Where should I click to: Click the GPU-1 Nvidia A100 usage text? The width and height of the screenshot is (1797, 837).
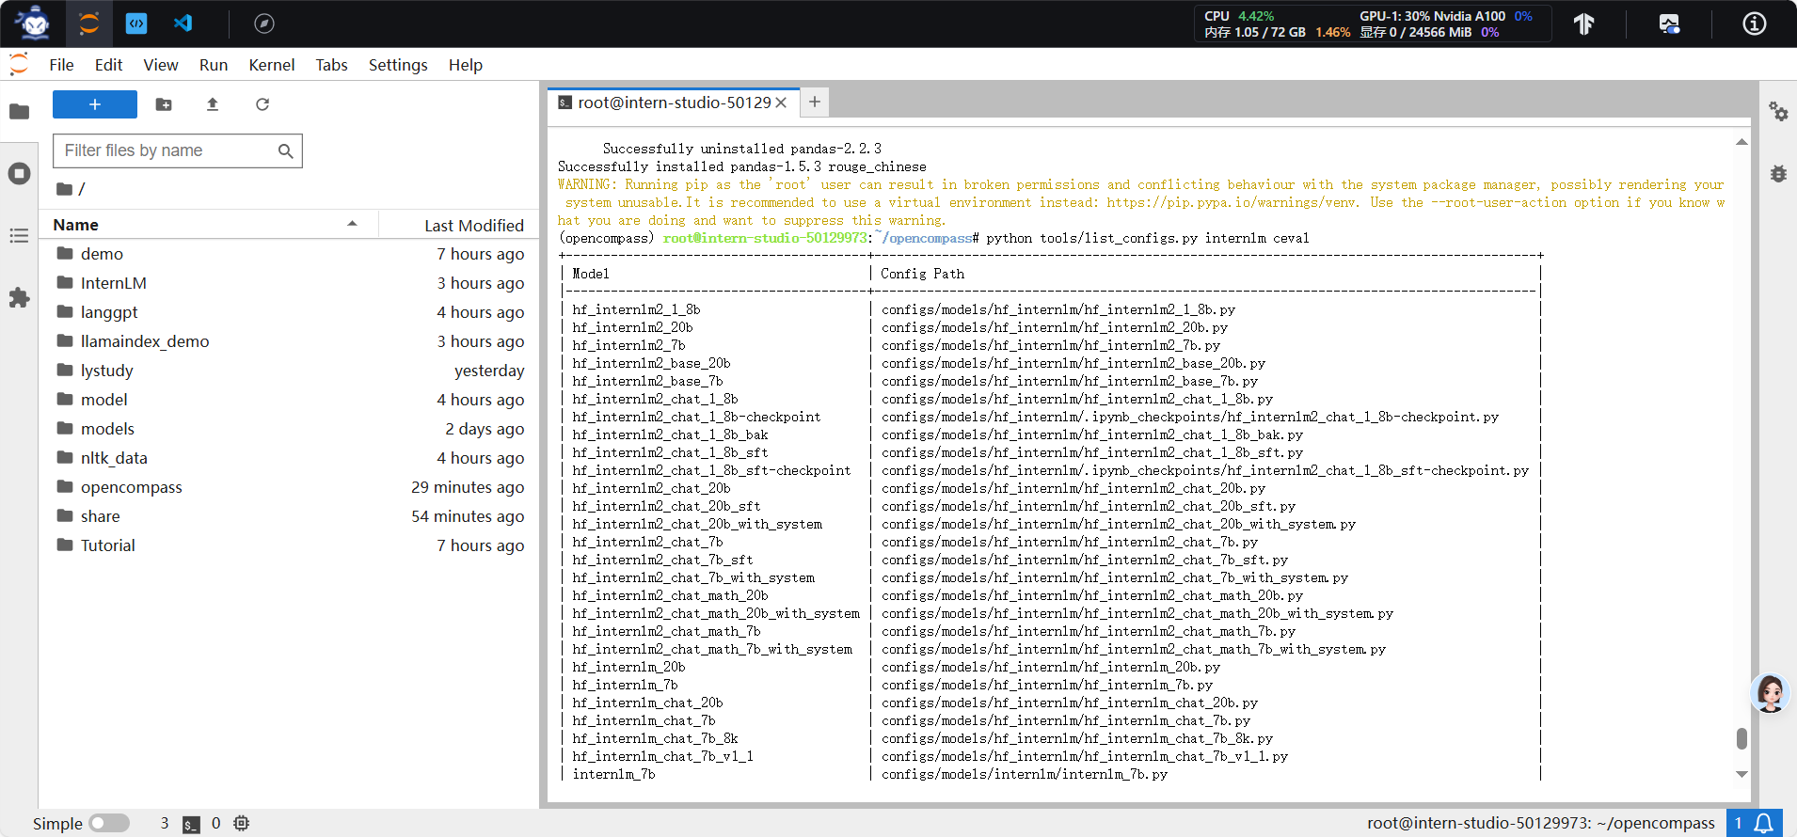[1446, 16]
